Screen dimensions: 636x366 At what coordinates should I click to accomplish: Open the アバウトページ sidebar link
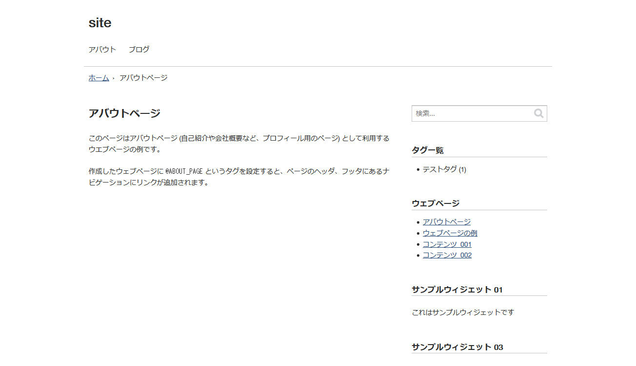(x=447, y=221)
